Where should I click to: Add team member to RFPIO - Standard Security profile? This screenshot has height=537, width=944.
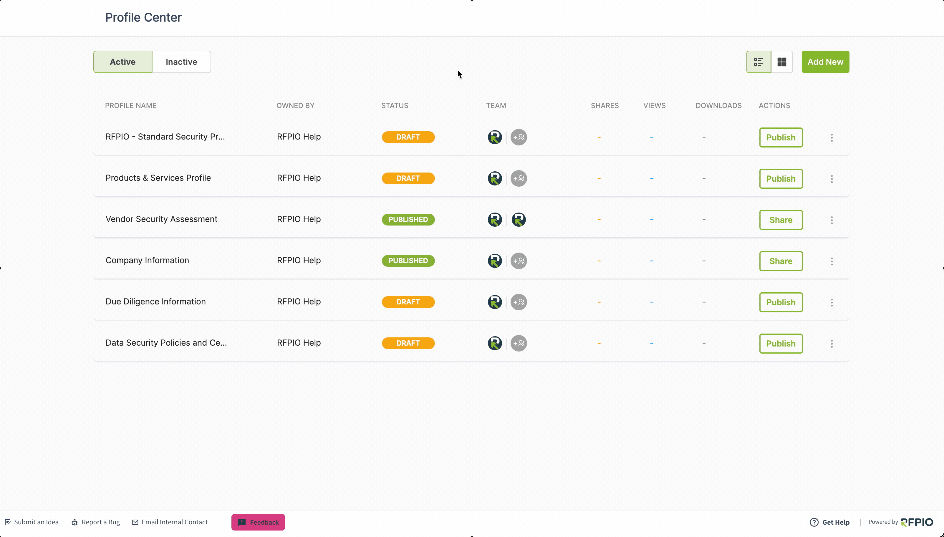coord(519,137)
